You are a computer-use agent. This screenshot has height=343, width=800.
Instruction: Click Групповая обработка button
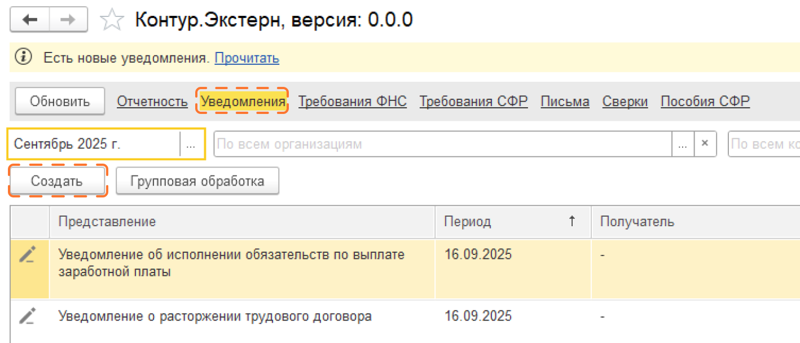point(197,181)
